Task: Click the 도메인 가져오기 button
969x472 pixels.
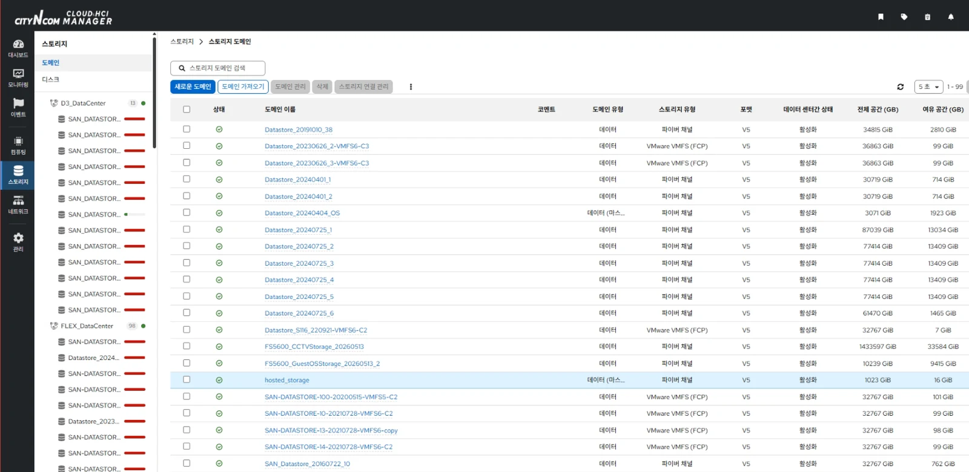Action: pos(243,87)
